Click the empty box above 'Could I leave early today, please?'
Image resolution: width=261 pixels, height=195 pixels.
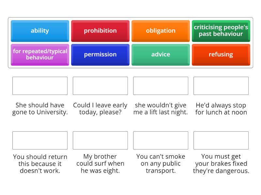[x=100, y=86]
